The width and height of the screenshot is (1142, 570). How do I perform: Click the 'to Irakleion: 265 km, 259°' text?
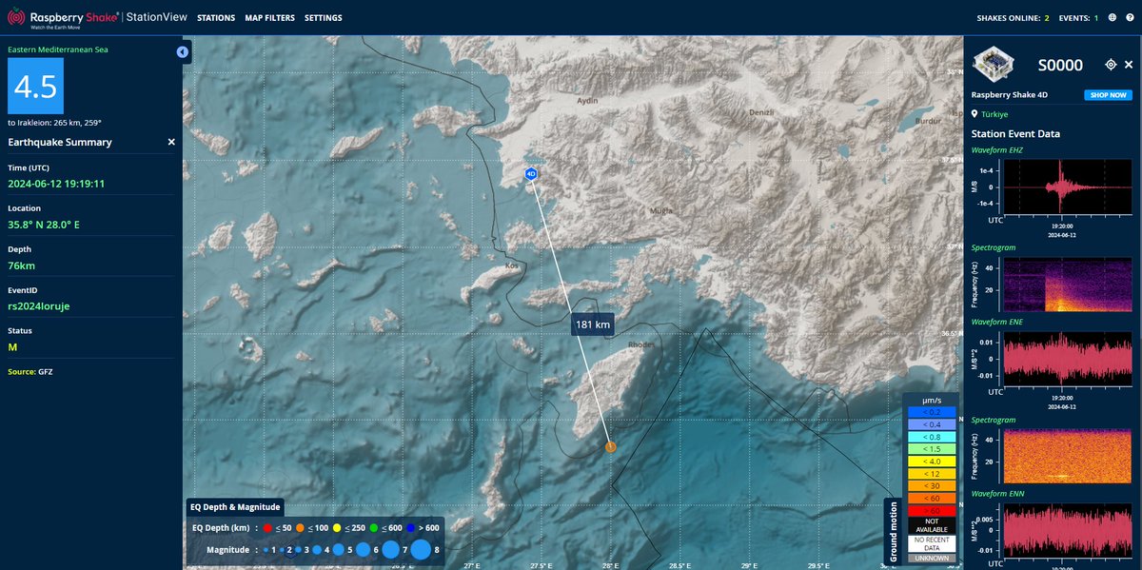tap(54, 123)
